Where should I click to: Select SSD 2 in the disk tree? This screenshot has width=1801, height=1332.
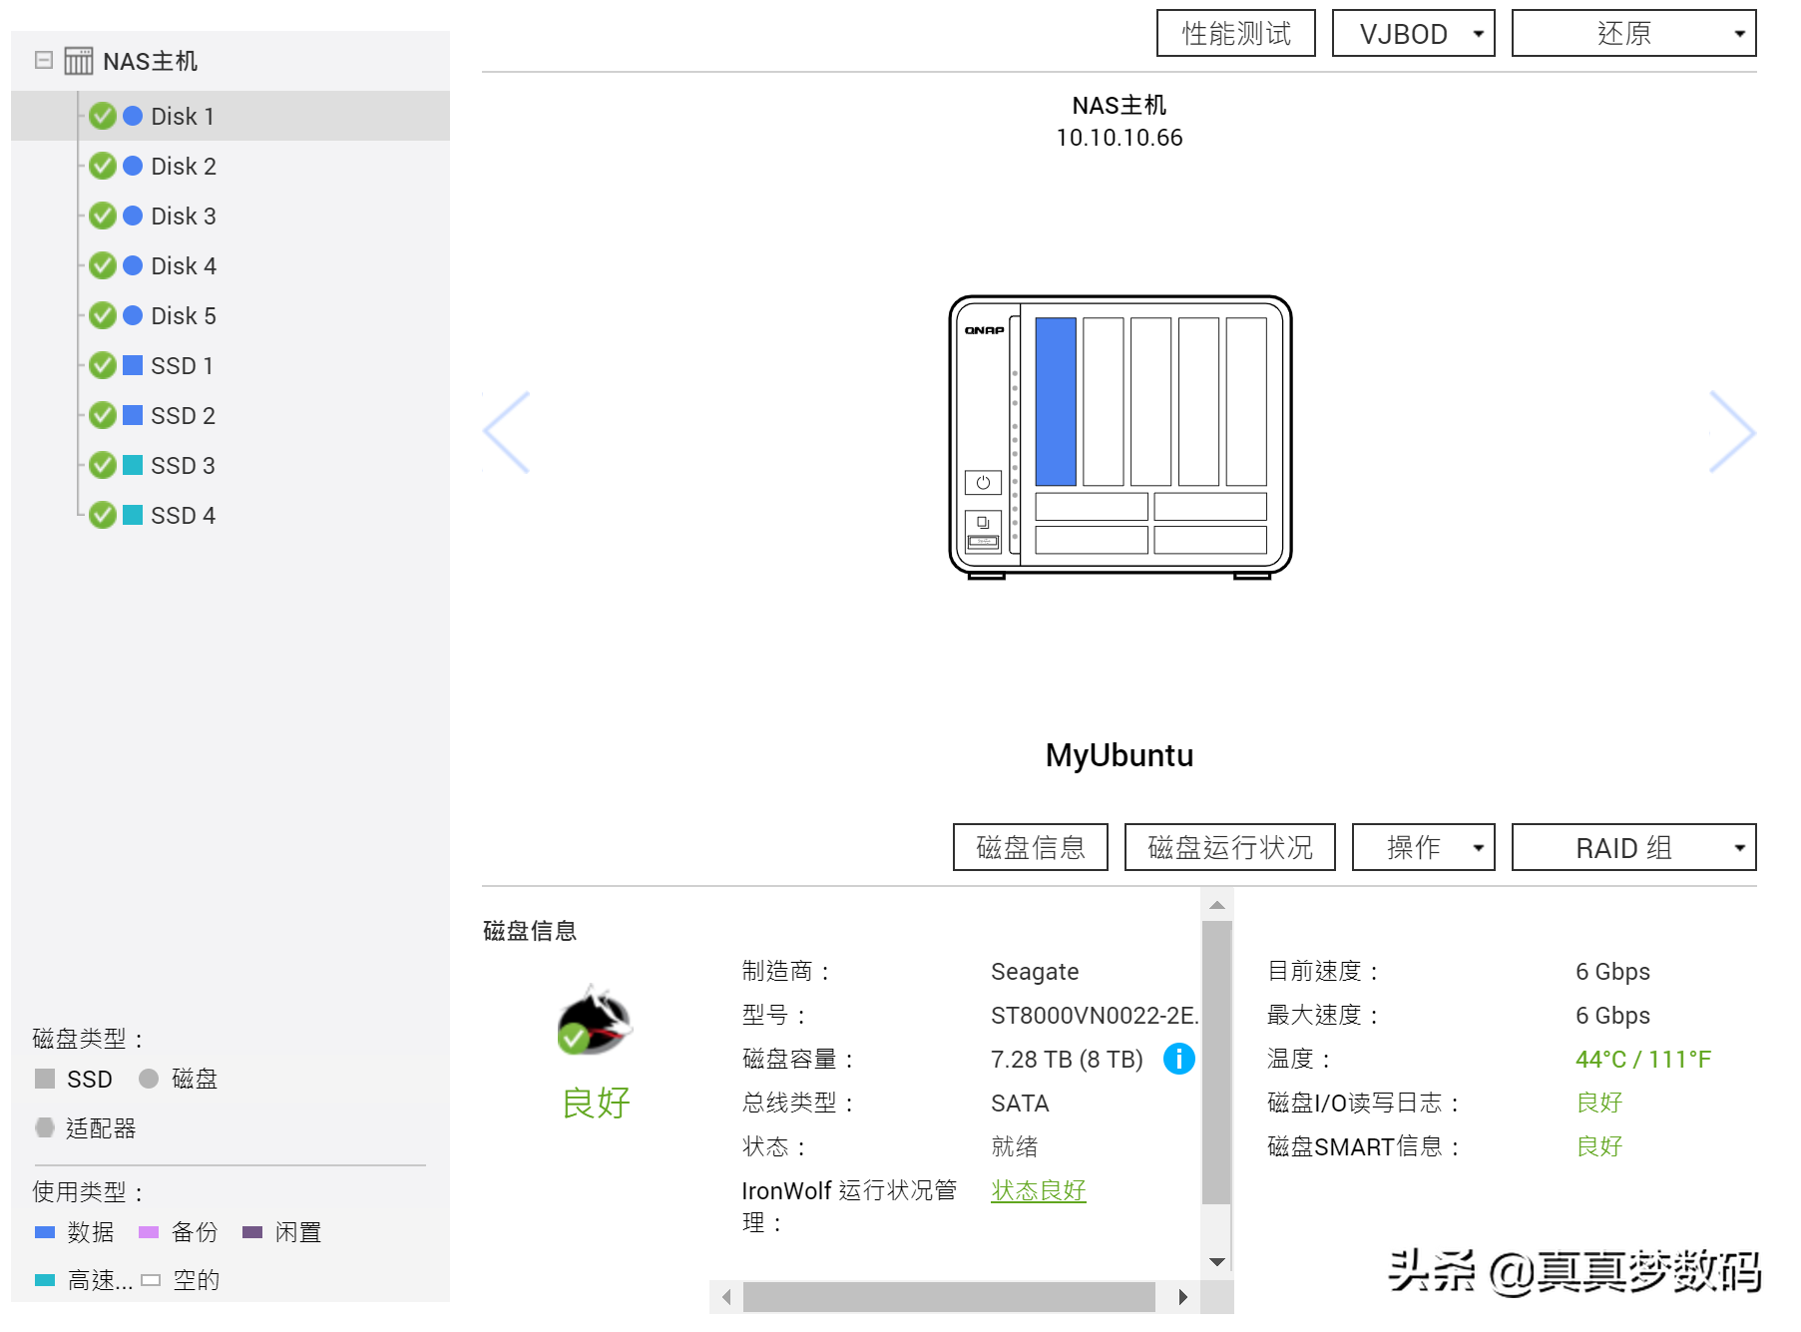coord(183,416)
